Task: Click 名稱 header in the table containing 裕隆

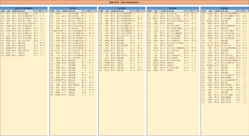Action: point(210,11)
